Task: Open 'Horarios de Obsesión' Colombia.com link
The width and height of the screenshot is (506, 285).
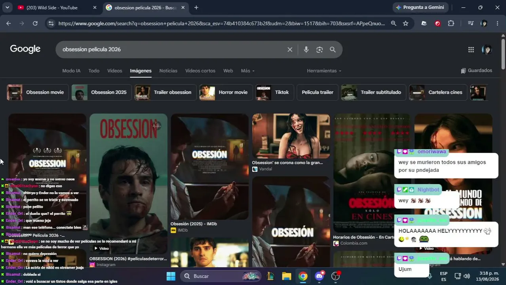Action: coord(364,237)
